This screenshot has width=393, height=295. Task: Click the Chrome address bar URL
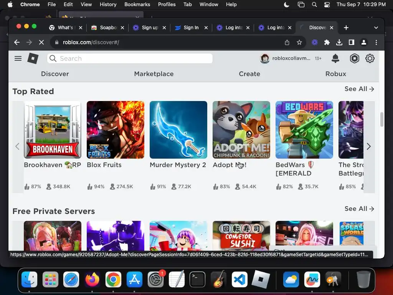(91, 42)
